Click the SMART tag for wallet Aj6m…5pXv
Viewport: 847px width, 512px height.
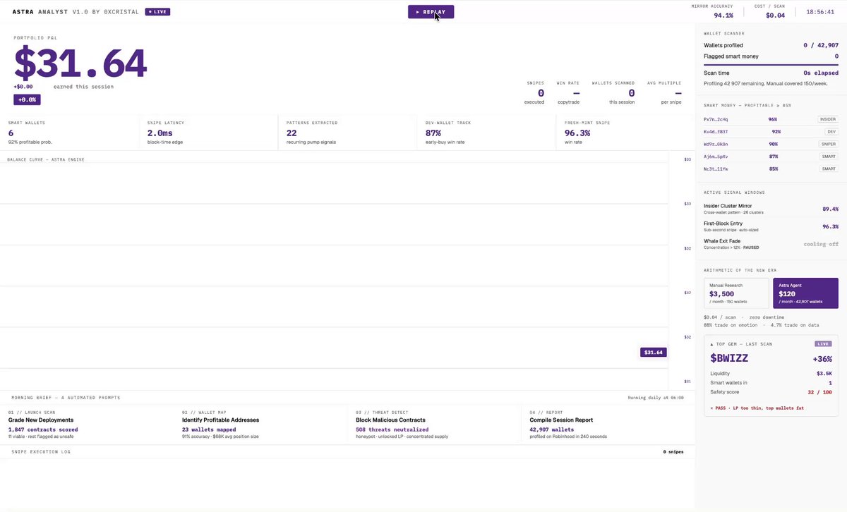[x=829, y=157]
